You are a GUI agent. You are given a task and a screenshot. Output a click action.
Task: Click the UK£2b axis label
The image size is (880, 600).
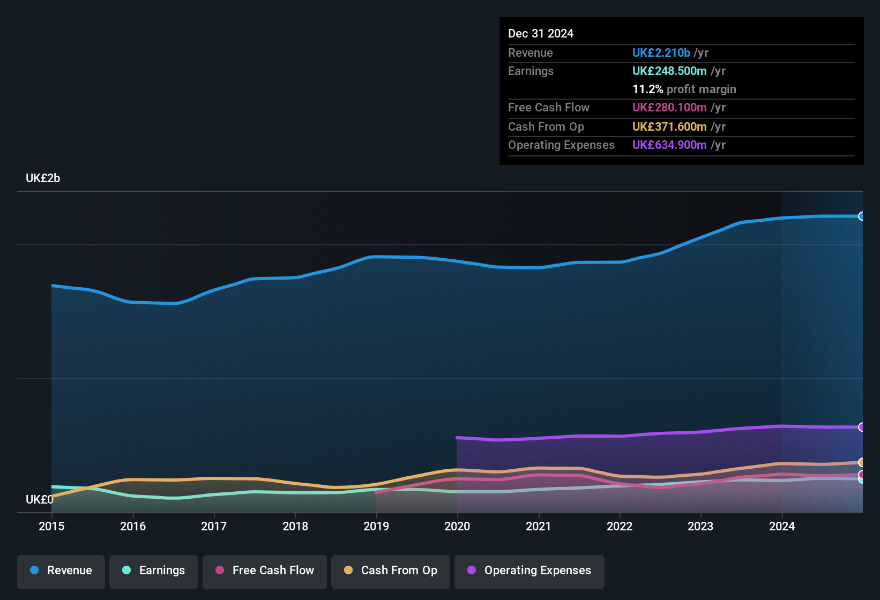(x=43, y=178)
